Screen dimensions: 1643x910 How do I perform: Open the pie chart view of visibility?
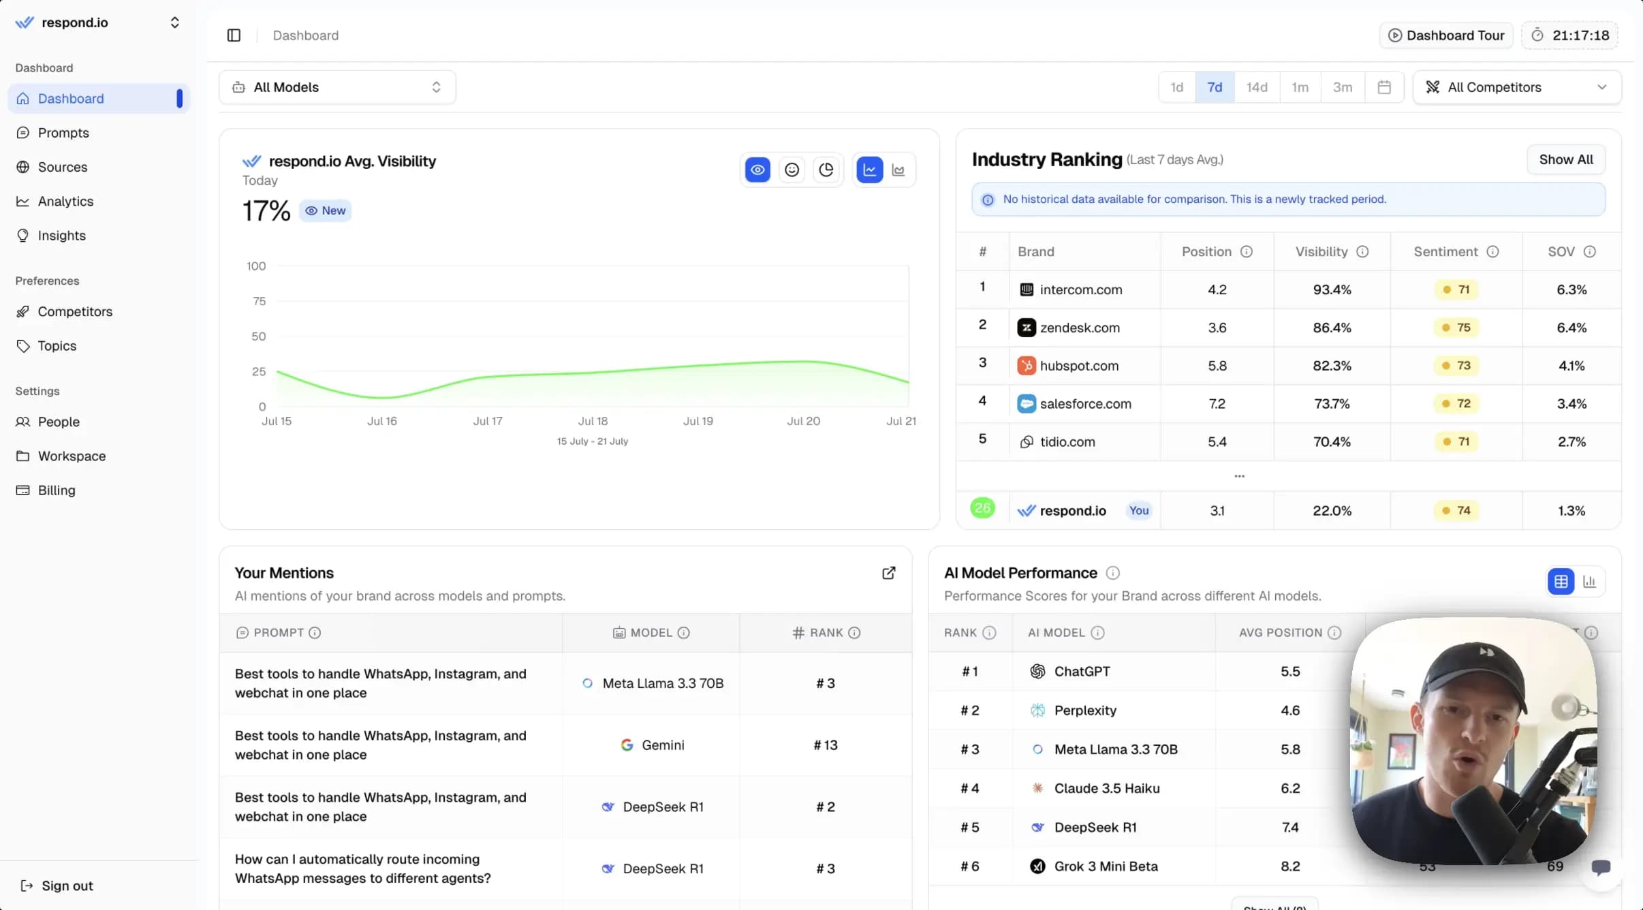826,169
